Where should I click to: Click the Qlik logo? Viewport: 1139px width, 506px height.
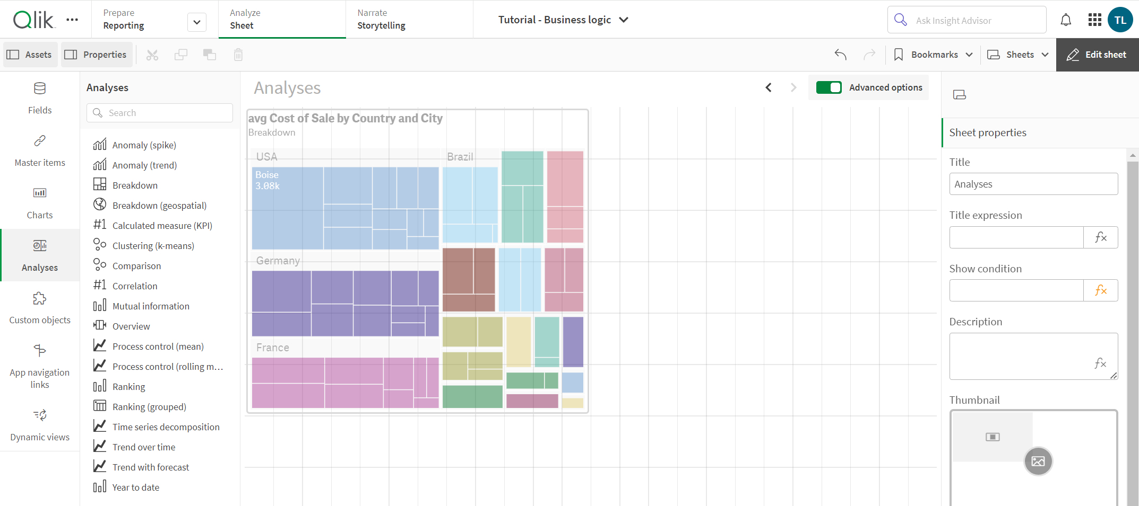(x=33, y=20)
